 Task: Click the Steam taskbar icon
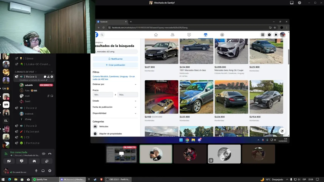(x=95, y=179)
